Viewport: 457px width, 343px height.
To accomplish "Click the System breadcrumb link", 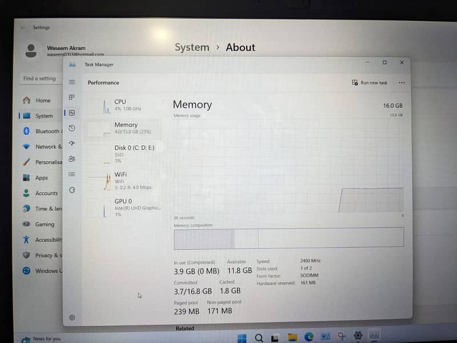I will (192, 47).
